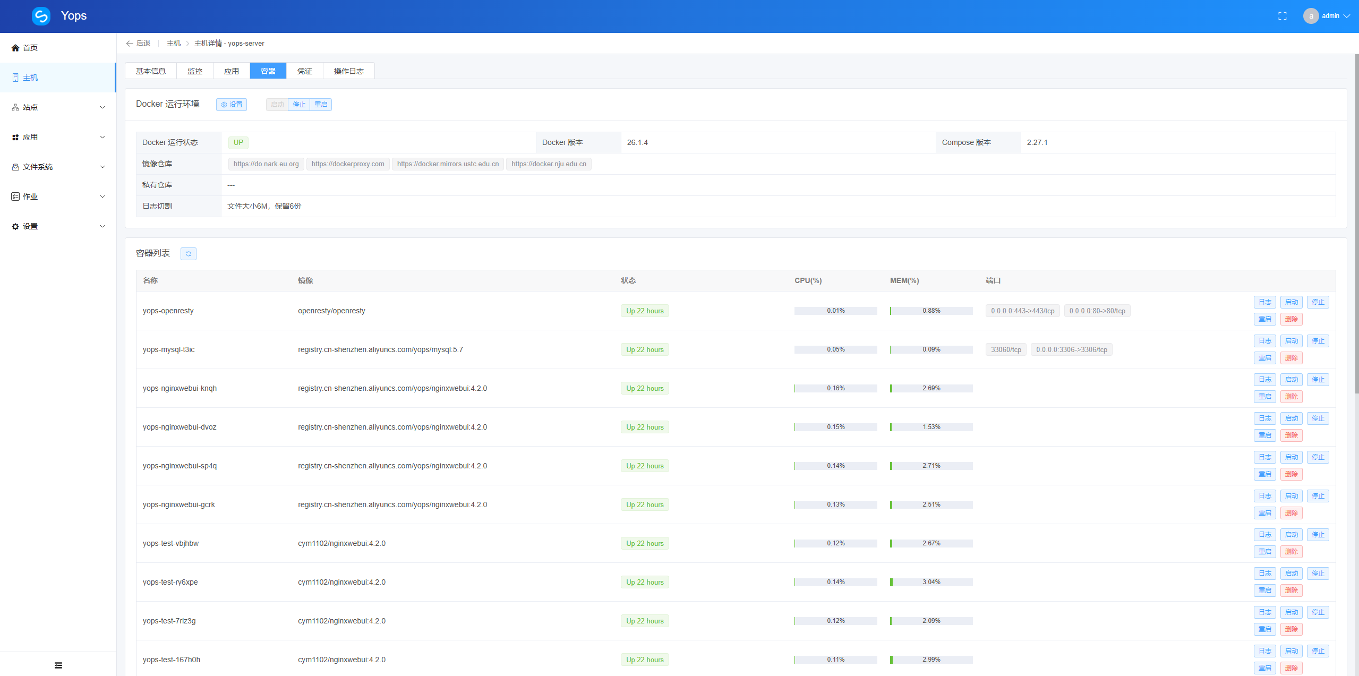Screen dimensions: 1359x676
Task: Click the 作业 task list icon
Action: point(15,196)
